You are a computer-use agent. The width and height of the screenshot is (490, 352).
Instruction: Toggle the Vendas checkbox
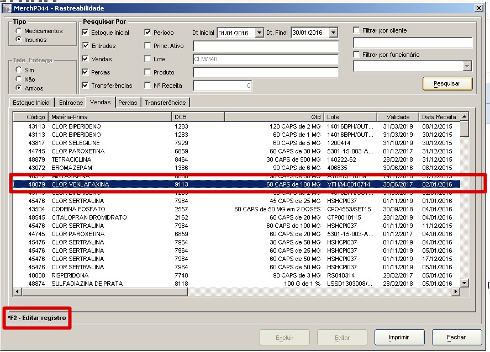click(x=85, y=58)
